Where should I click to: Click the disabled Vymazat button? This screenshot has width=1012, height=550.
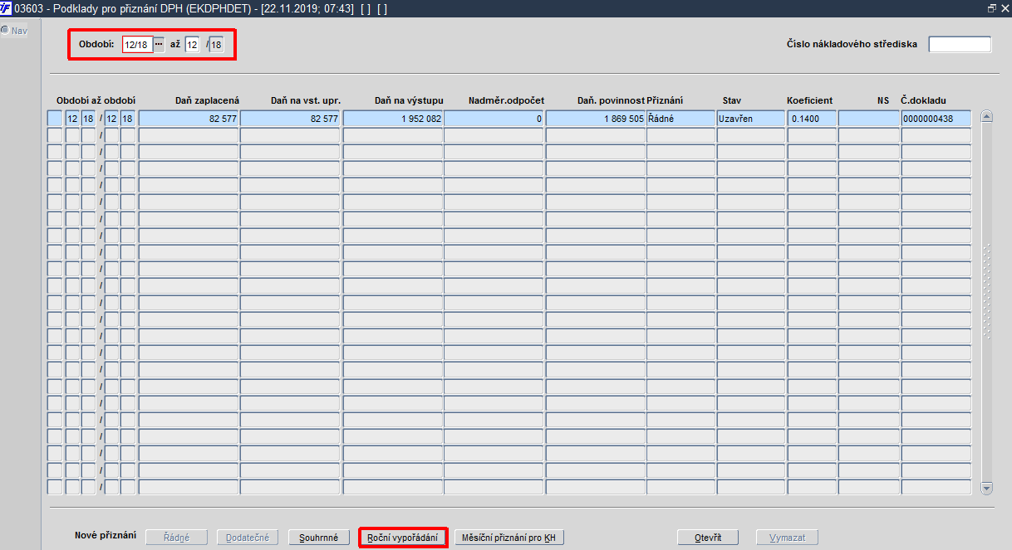tap(787, 538)
